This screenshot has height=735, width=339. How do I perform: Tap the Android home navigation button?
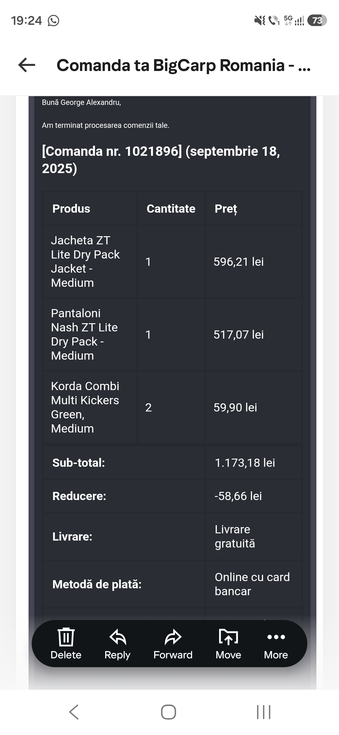169,712
